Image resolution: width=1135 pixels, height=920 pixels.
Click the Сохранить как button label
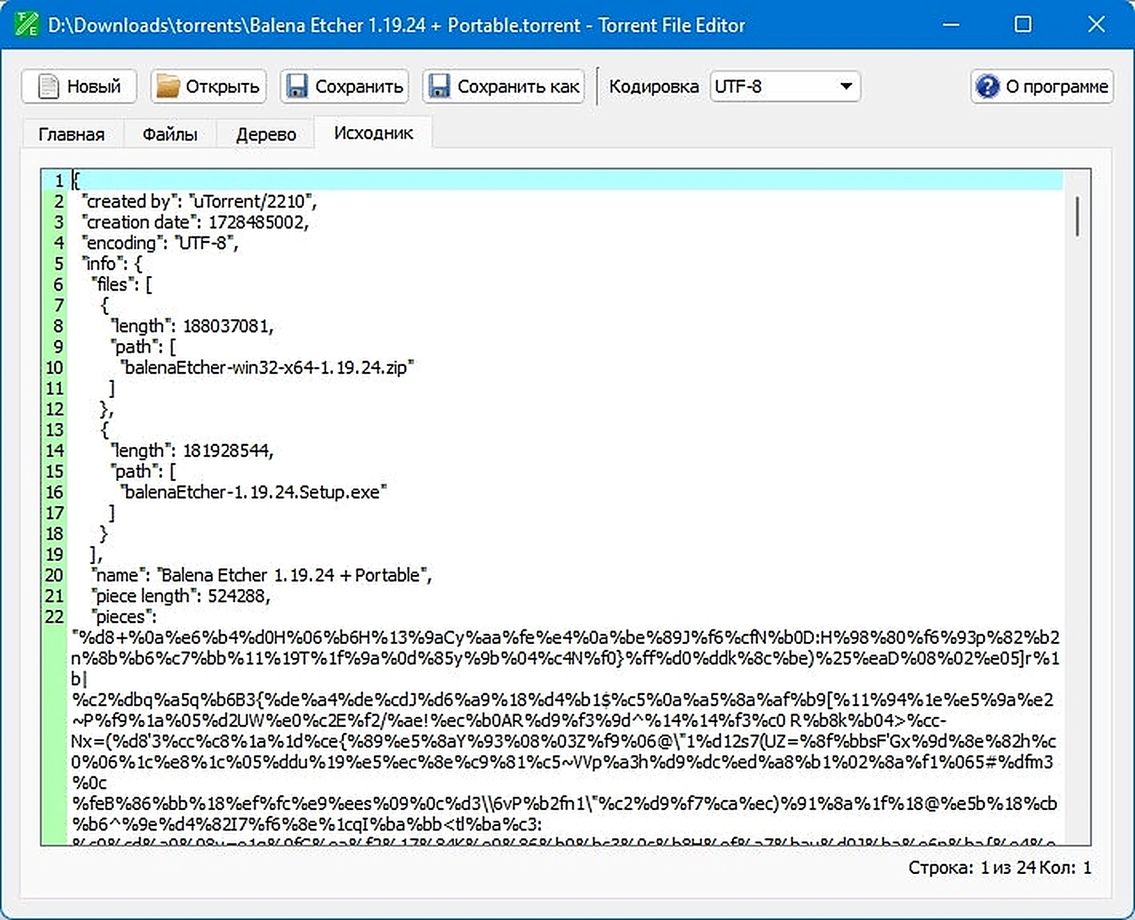519,86
